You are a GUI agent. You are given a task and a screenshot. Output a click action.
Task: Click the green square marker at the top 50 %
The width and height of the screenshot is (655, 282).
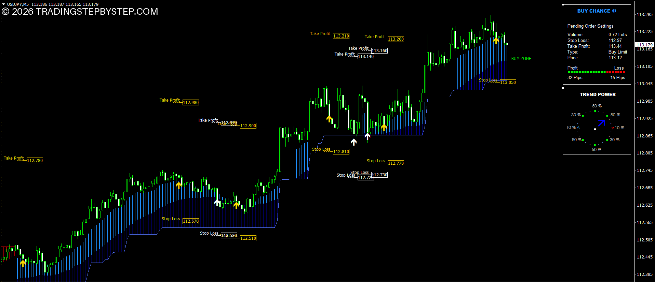[x=595, y=111]
